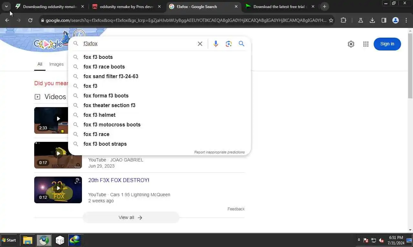
Task: Choose suggestion fox f3 helmet
Action: pyautogui.click(x=159, y=115)
